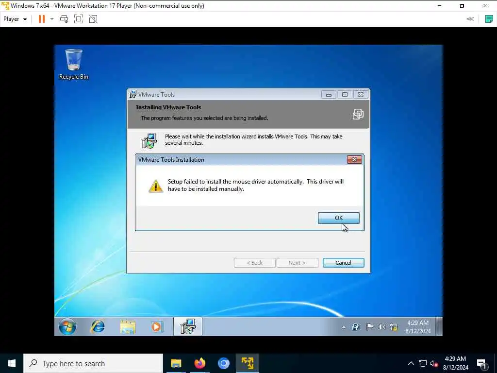Open the green notes icon in VMware toolbar
The height and width of the screenshot is (373, 497).
pos(489,19)
